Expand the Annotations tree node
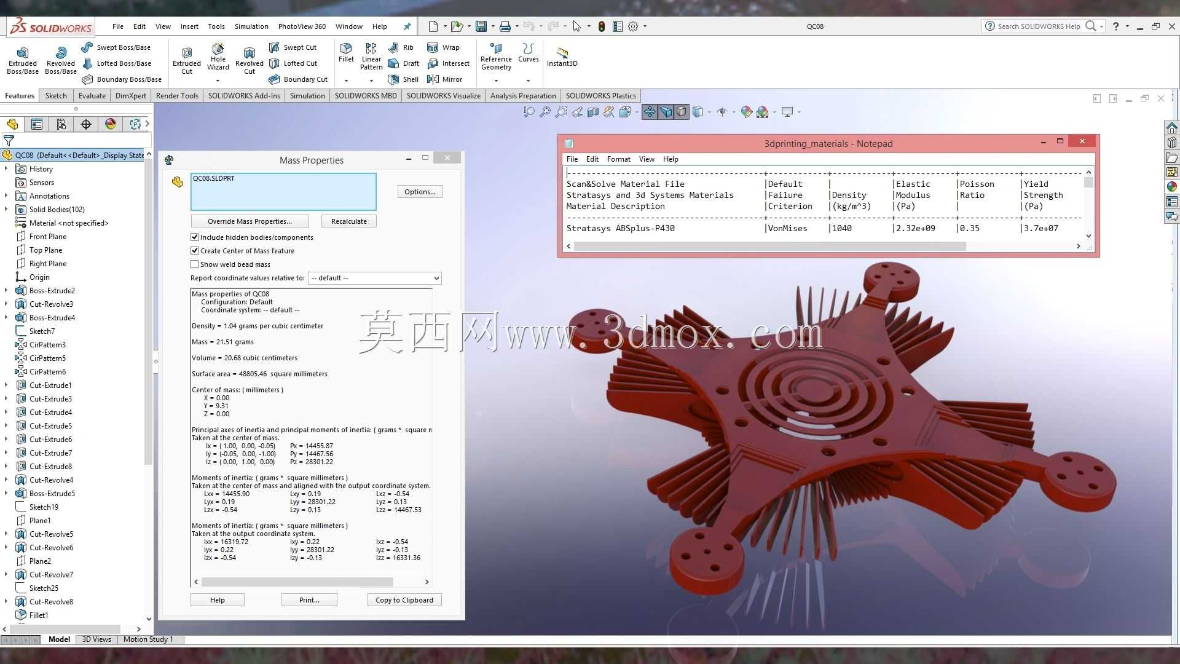The image size is (1180, 664). [6, 196]
